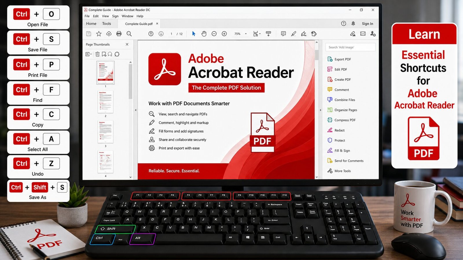Send file by email envelope icon

(363, 34)
